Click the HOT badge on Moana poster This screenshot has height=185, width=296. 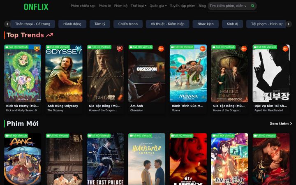click(x=203, y=49)
